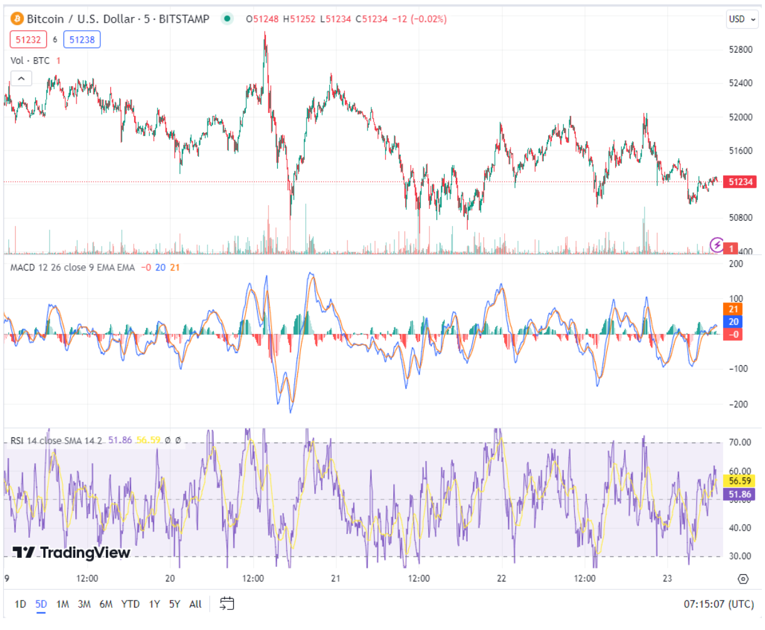Click the MACD 12 26 indicator legend
Viewport: 765px width, 630px height.
[x=72, y=267]
